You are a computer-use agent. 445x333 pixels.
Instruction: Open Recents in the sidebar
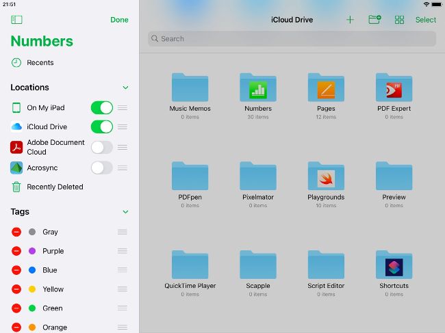coord(40,63)
